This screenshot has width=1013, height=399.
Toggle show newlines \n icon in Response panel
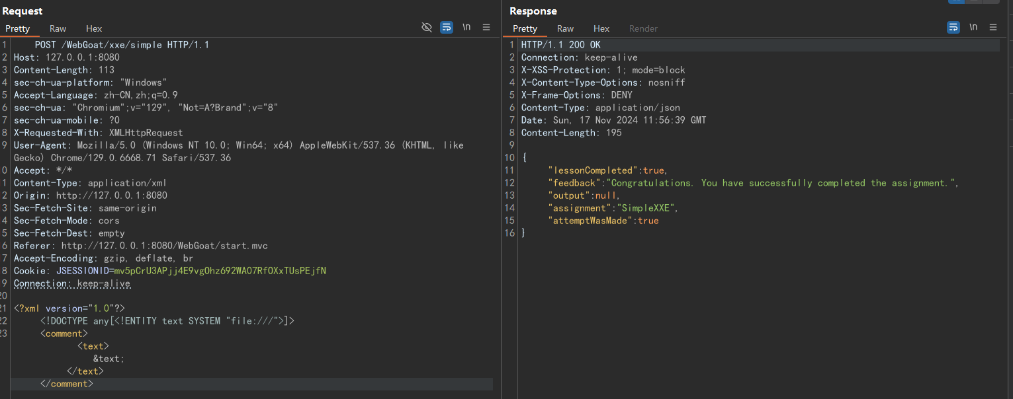[x=973, y=27]
